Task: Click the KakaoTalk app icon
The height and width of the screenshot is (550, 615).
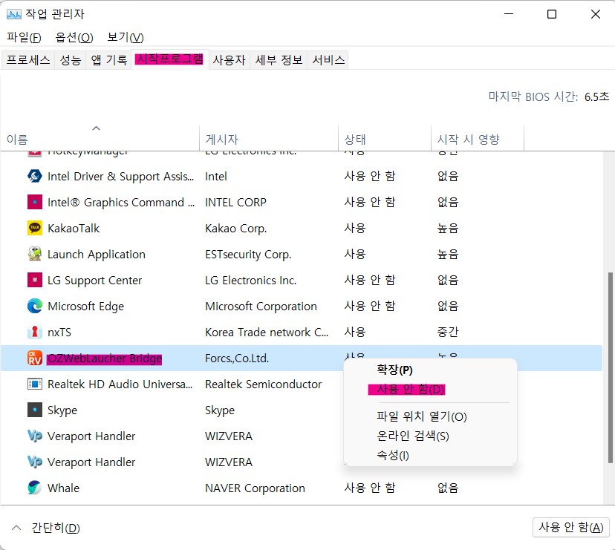Action: (x=34, y=228)
